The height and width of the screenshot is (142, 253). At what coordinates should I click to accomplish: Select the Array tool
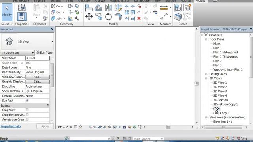point(126,12)
